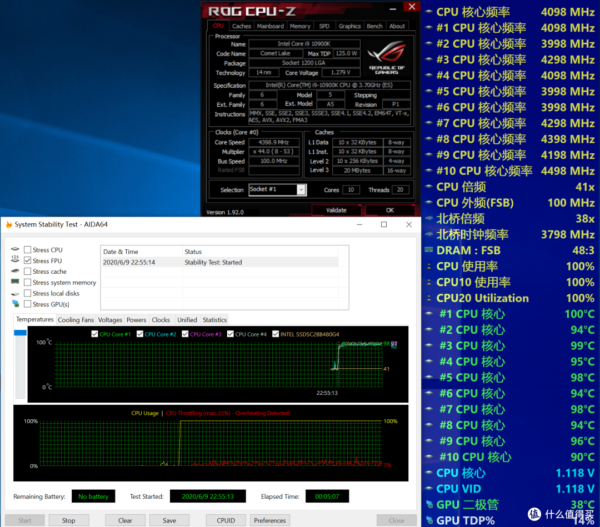Screen dimensions: 600x527
Task: Toggle CPU Core #4 graph checkbox
Action: (231, 334)
